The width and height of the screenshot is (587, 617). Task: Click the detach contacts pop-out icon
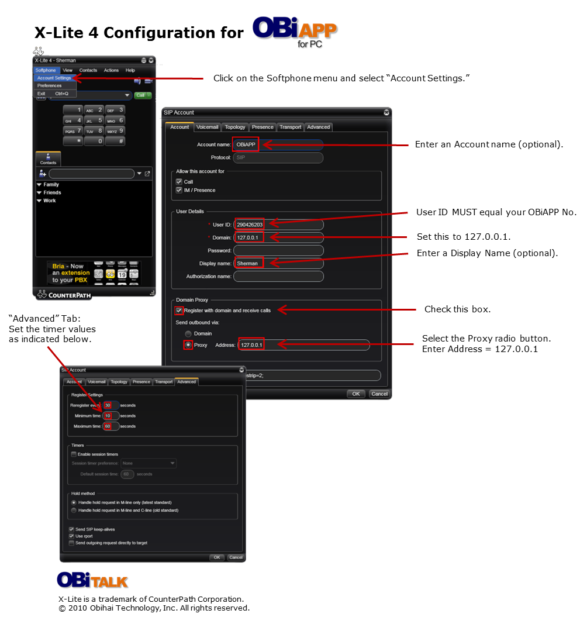pyautogui.click(x=147, y=174)
